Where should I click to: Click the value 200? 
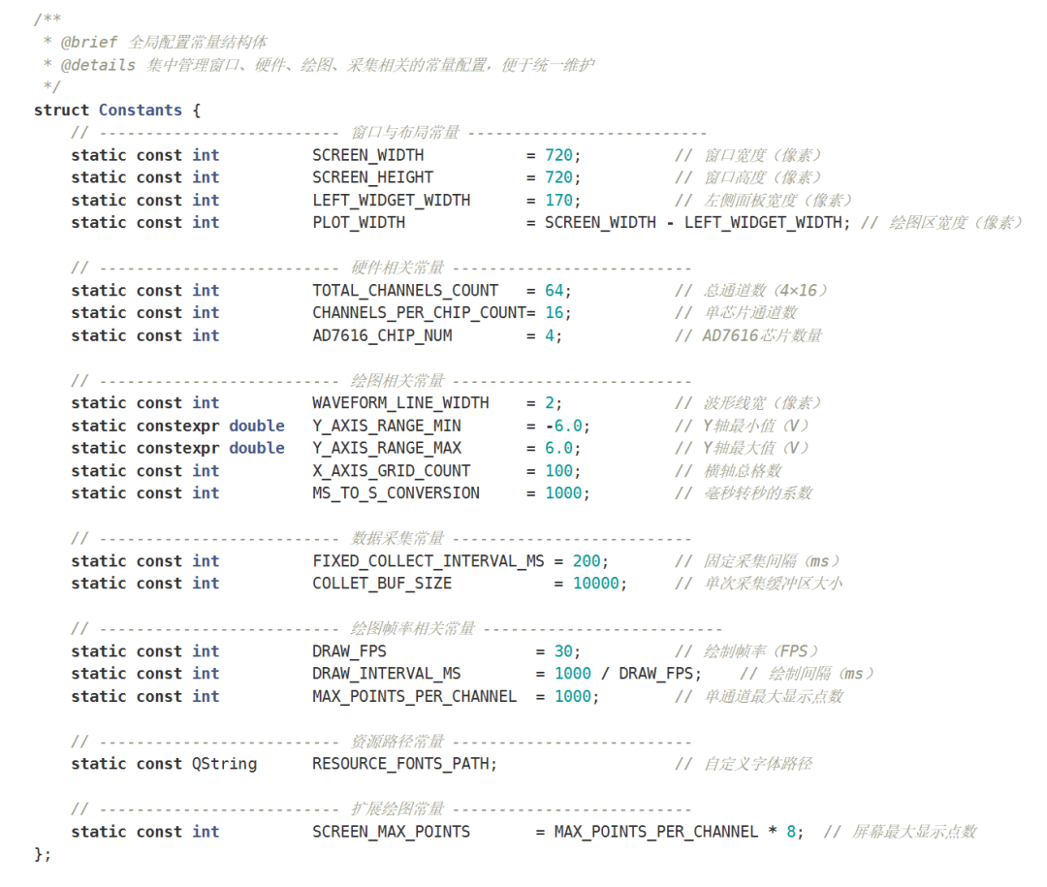[587, 561]
